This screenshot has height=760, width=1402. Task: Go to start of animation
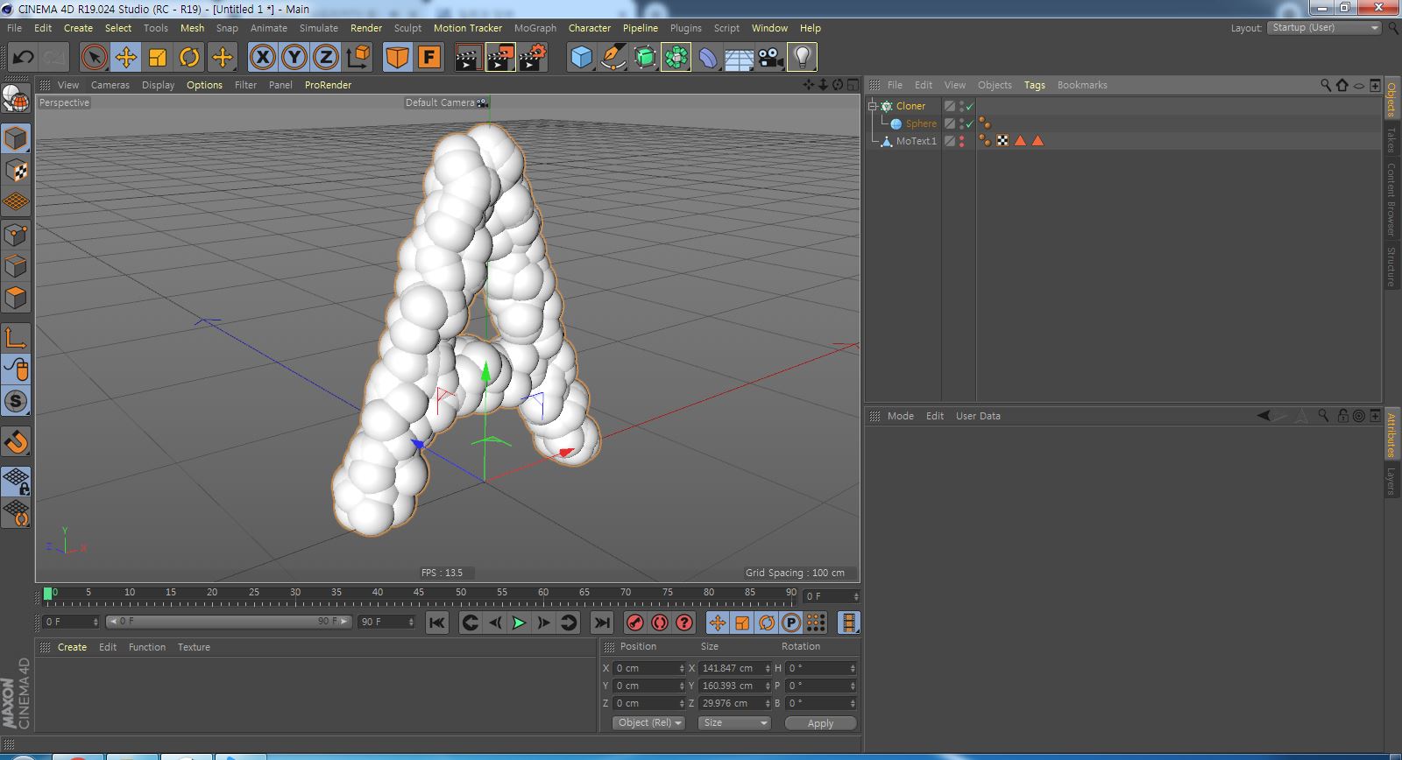[x=436, y=623]
